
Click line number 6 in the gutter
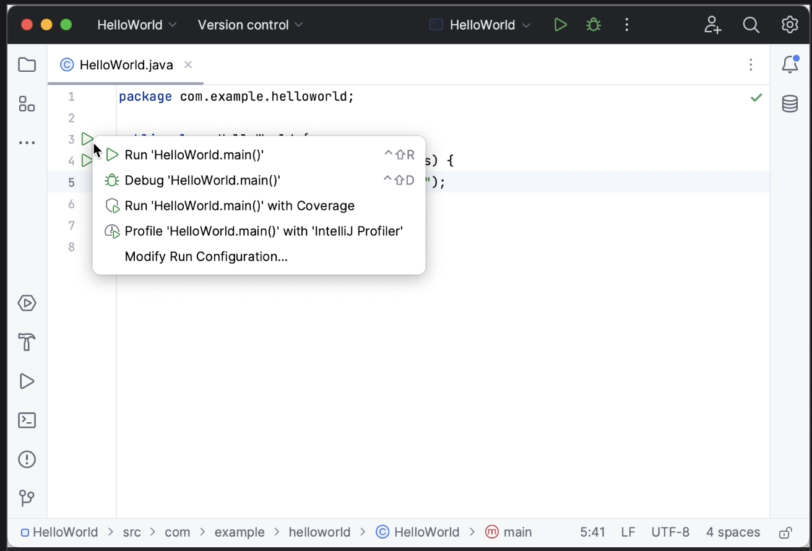[x=71, y=204]
